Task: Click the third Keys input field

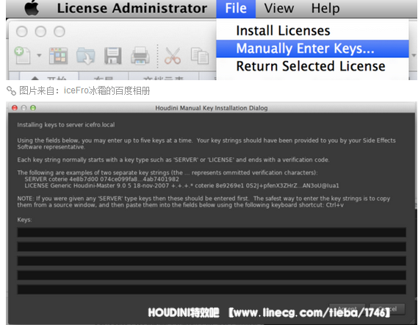Action: (x=212, y=261)
